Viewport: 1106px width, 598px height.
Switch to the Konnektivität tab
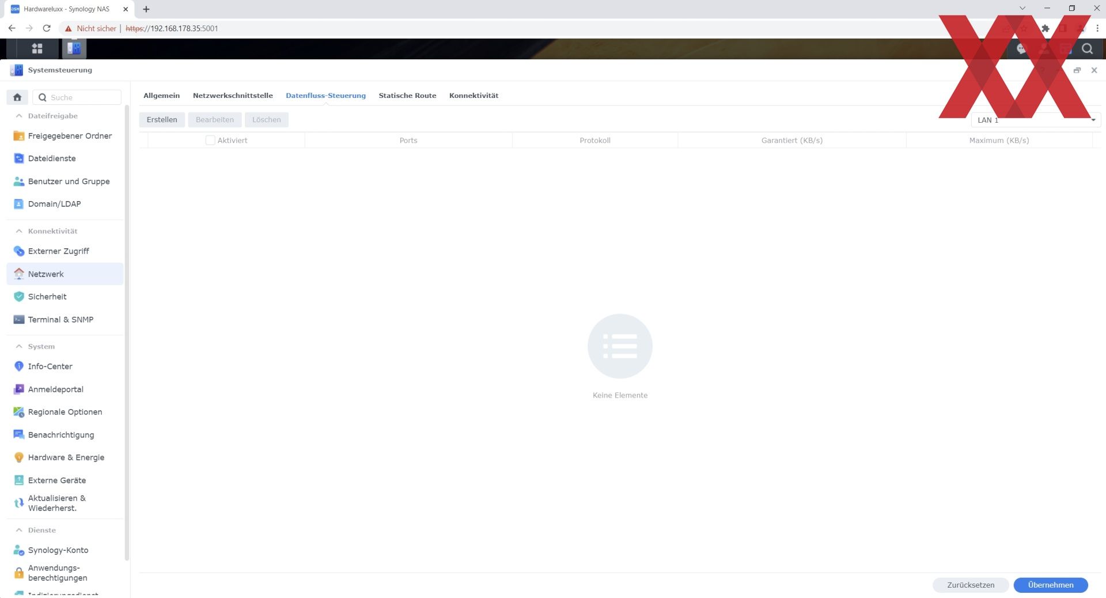pos(474,96)
